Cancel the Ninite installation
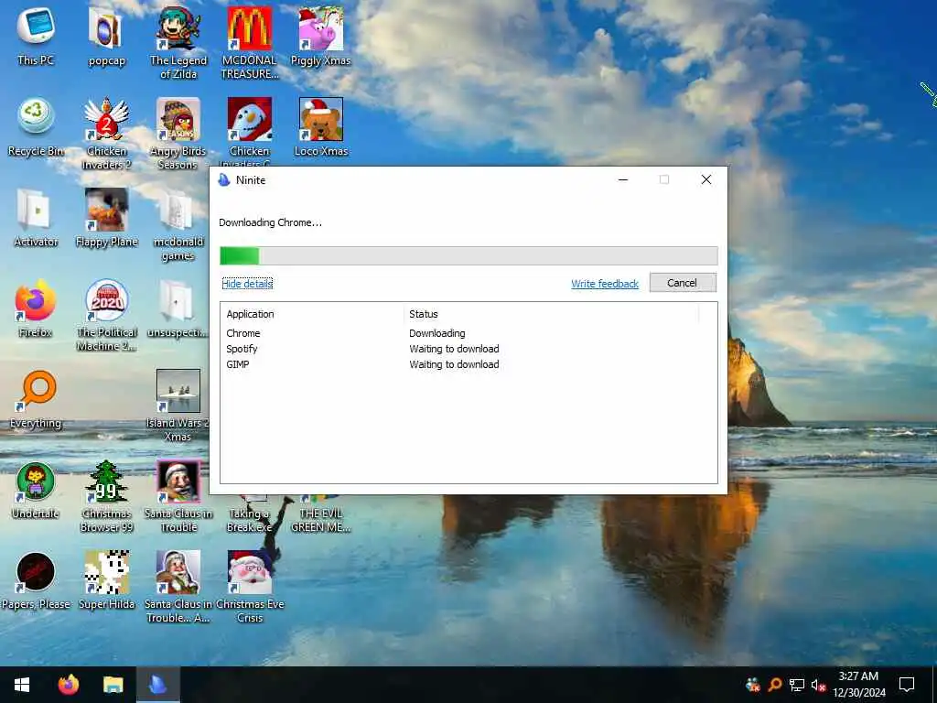Screen dimensions: 937x703 pos(683,283)
